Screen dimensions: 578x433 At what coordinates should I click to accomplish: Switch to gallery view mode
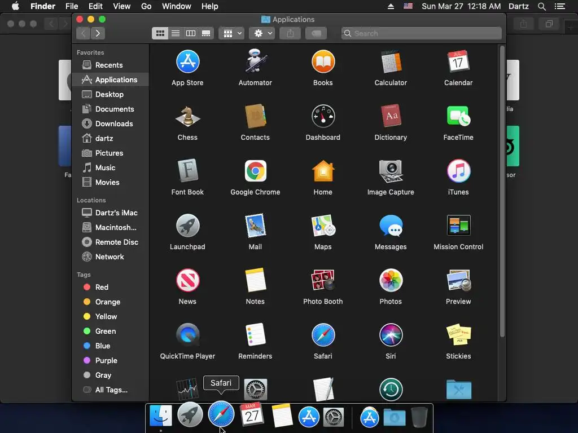[x=206, y=33]
